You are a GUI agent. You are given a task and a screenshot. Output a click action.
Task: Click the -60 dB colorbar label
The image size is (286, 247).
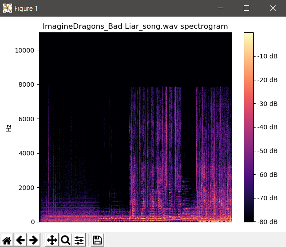[x=268, y=175]
